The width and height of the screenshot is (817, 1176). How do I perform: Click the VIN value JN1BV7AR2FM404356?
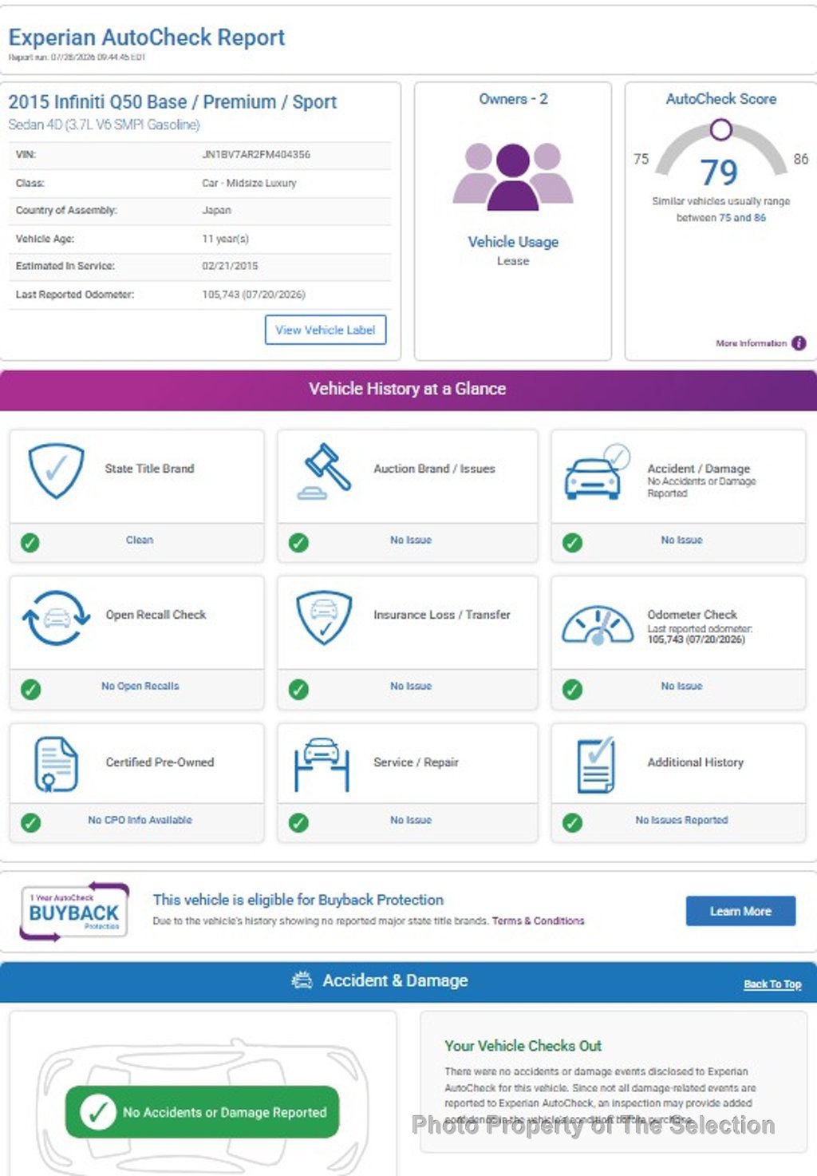pyautogui.click(x=256, y=155)
